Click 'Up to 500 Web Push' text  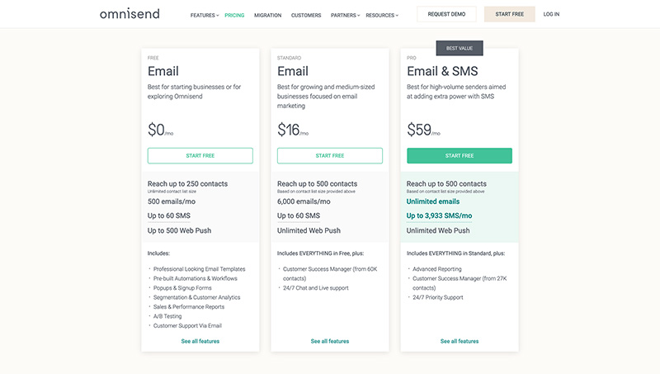(179, 230)
